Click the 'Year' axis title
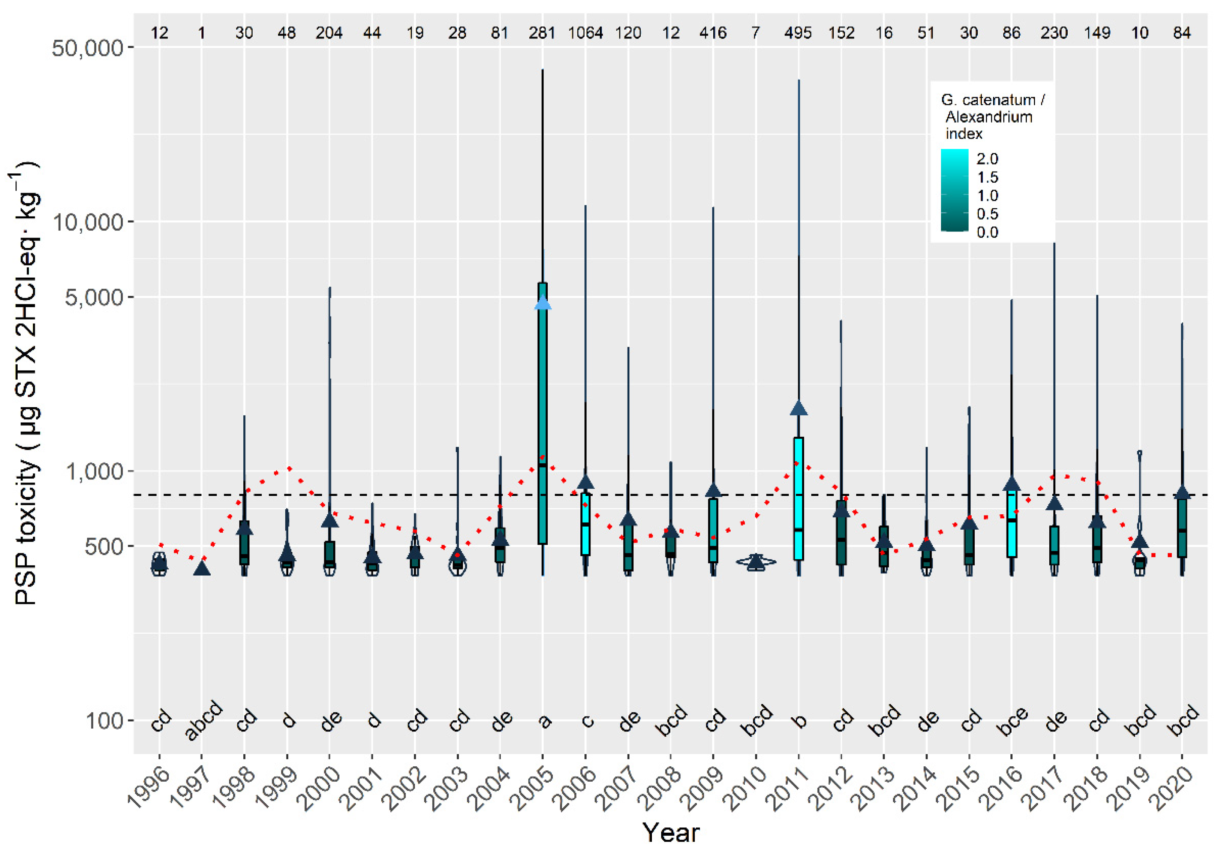Screen dimensions: 1218x851 (x=671, y=832)
